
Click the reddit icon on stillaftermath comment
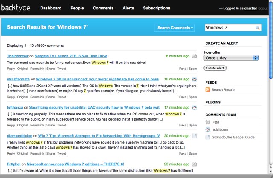[x=195, y=79]
